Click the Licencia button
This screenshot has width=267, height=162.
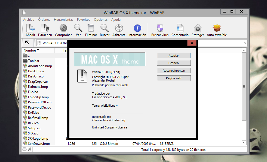tap(174, 63)
